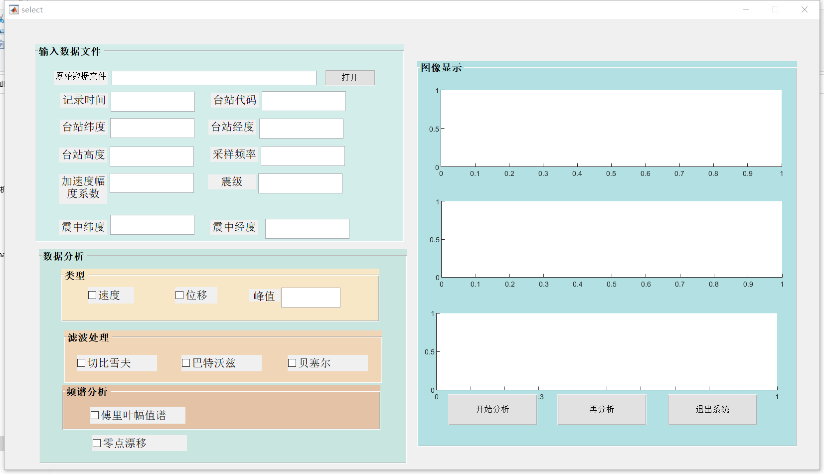The width and height of the screenshot is (824, 474).
Task: Check the 位移 checkbox
Action: (x=179, y=295)
